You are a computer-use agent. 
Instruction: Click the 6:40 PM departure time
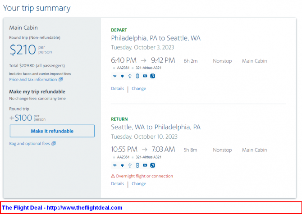124,60
